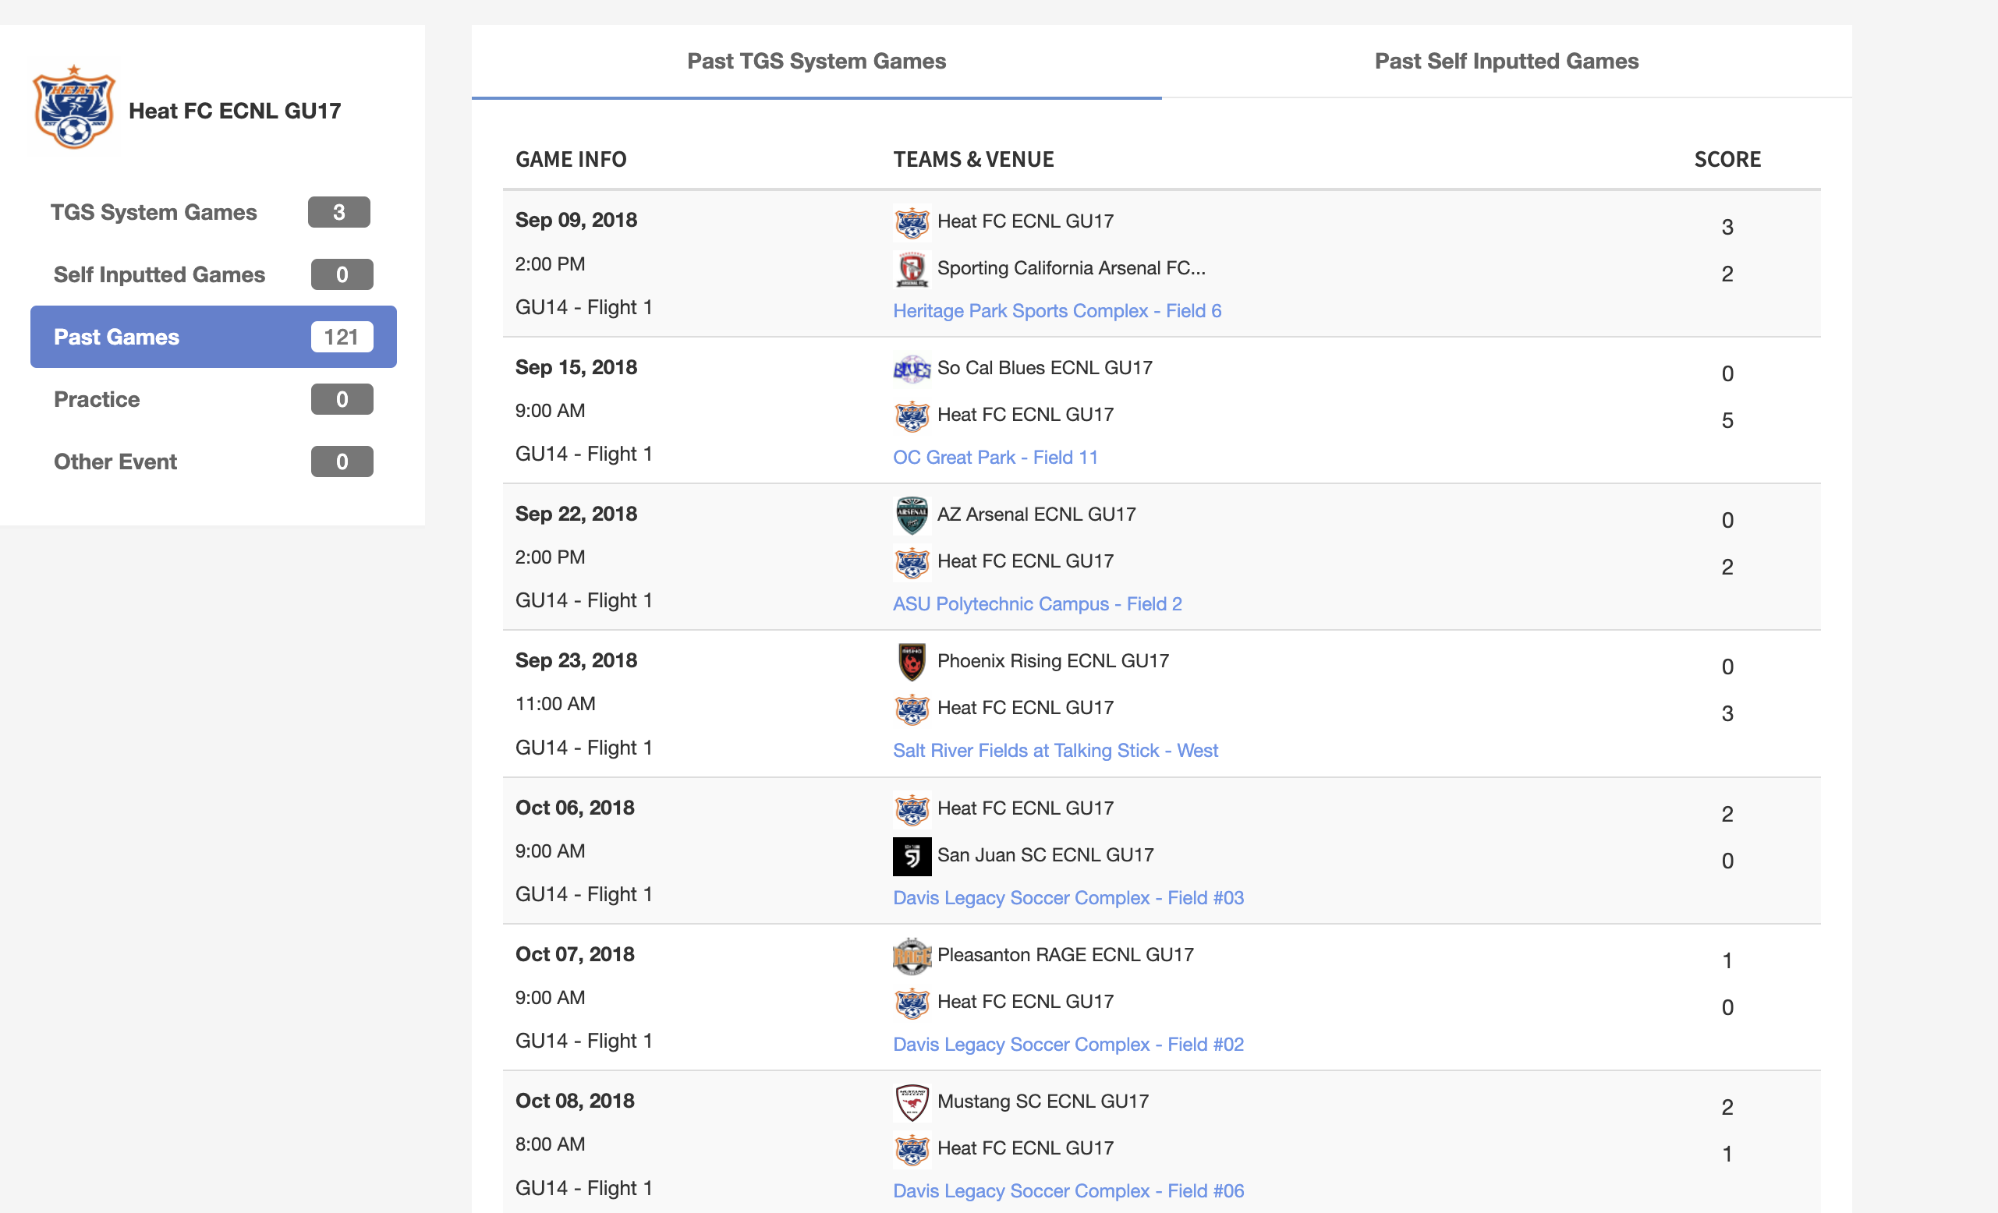Viewport: 1998px width, 1213px height.
Task: Click the Heat FC crest logo in sidebar
Action: click(74, 108)
